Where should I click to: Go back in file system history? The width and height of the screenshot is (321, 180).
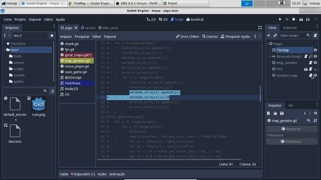[5, 35]
